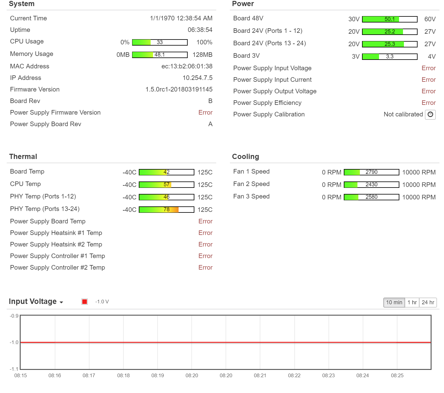Switch graph to 24 hr range
The width and height of the screenshot is (444, 393).
(x=428, y=302)
